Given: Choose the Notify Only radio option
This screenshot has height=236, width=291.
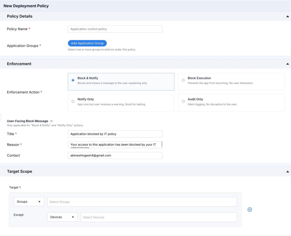Looking at the screenshot, I should (x=73, y=101).
